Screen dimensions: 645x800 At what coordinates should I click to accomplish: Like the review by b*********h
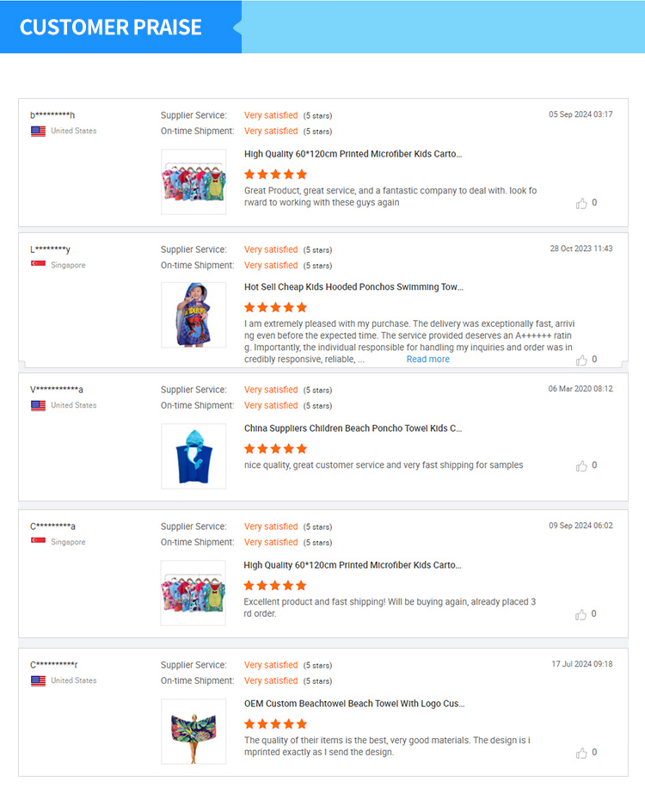click(x=582, y=204)
